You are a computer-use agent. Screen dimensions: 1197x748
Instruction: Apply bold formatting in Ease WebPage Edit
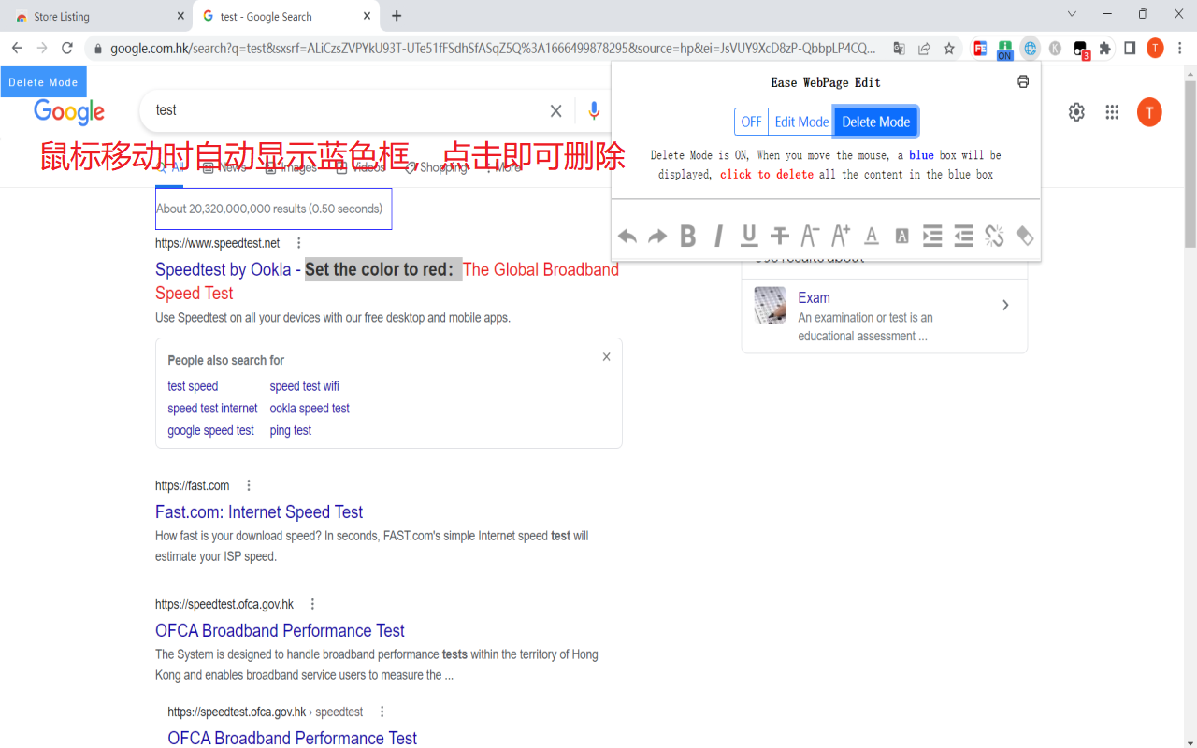point(688,237)
